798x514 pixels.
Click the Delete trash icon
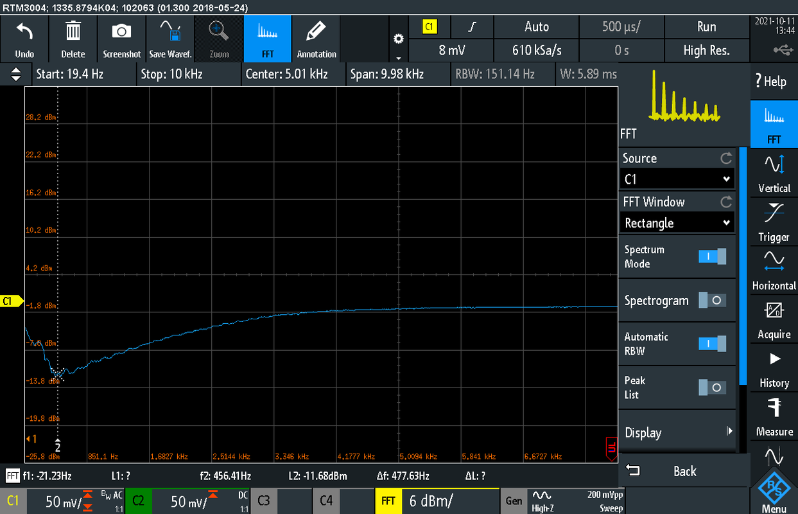click(73, 39)
